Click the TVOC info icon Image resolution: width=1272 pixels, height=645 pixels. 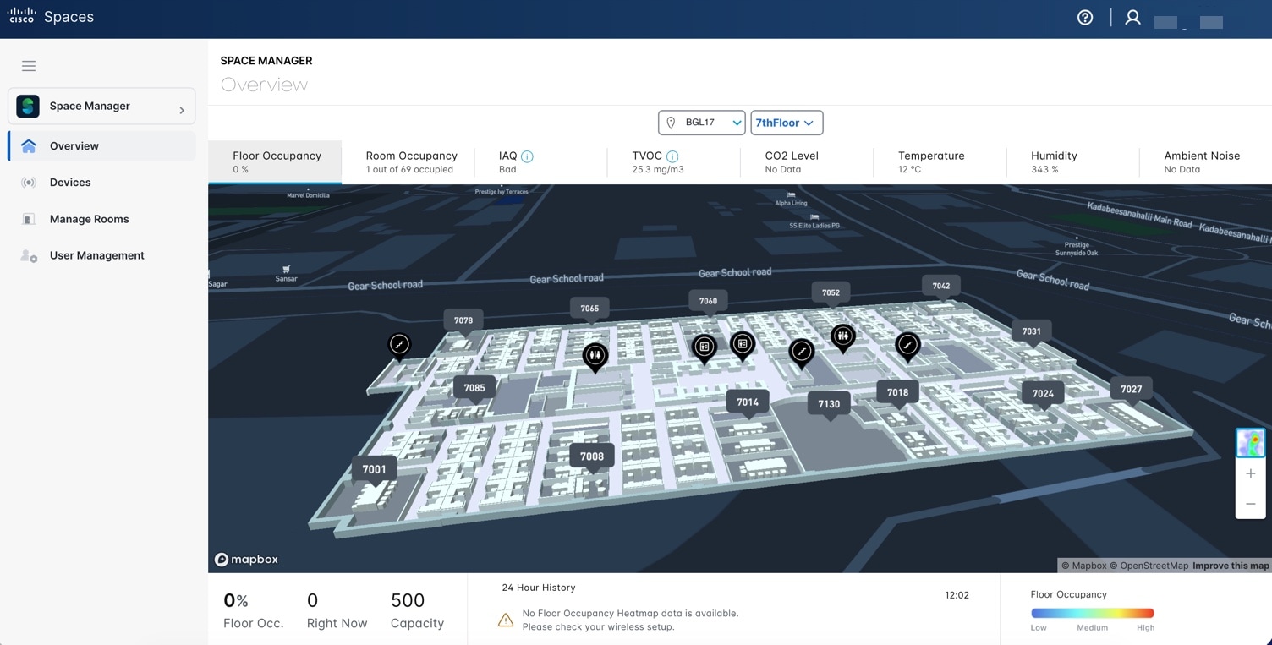[x=672, y=156]
